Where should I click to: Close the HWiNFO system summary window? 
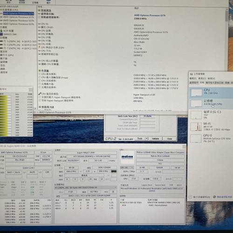point(185,146)
